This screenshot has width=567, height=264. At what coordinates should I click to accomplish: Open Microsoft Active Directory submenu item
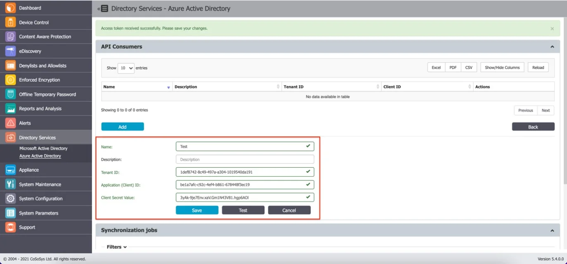click(x=43, y=148)
